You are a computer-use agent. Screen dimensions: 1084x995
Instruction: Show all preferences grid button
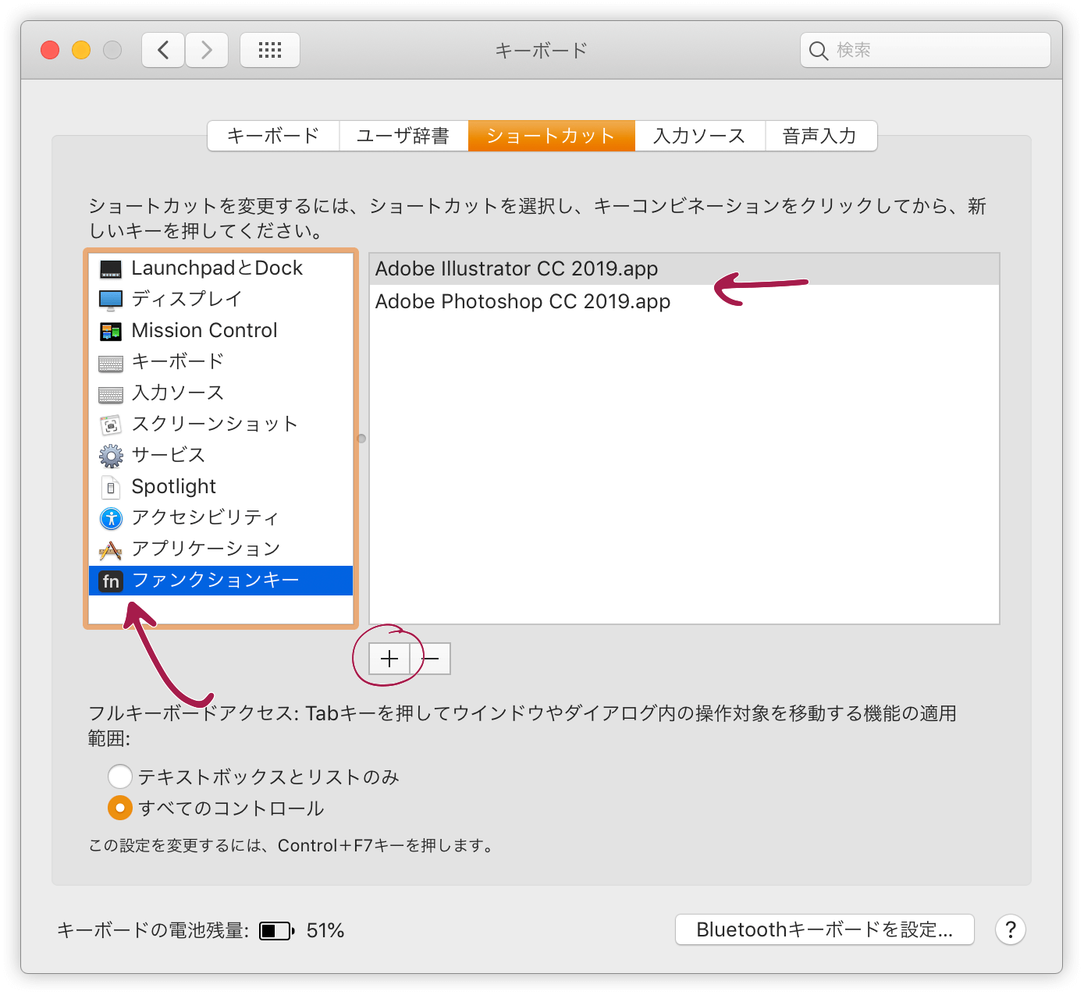(270, 51)
